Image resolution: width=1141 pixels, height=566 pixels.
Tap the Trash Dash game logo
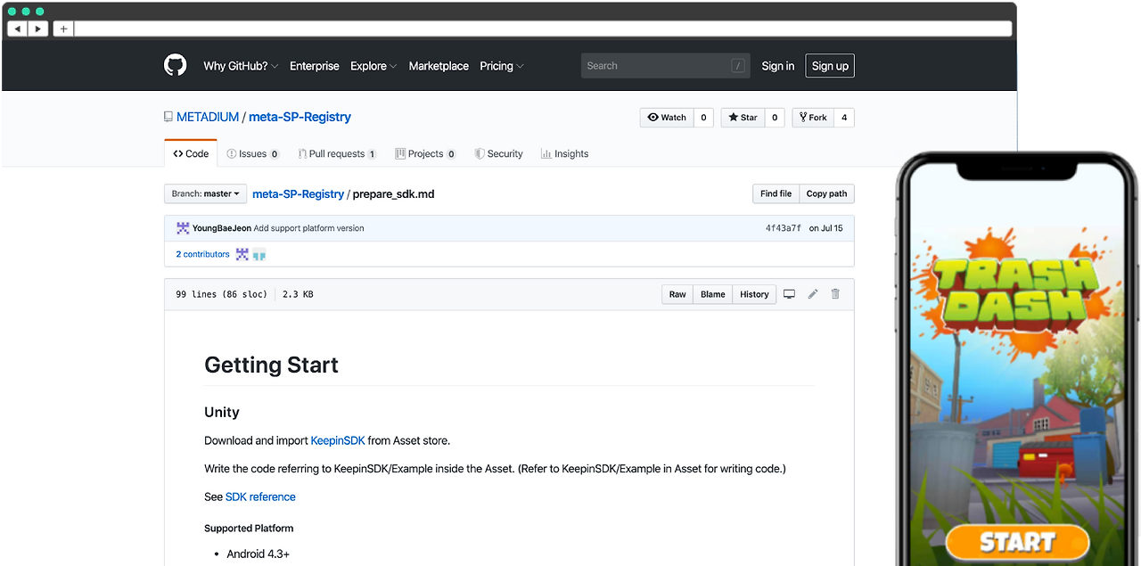1022,291
